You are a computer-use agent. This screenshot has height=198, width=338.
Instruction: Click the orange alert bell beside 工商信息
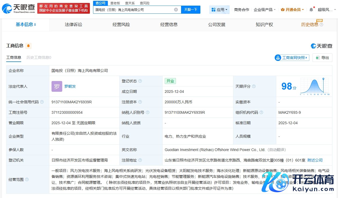28,46
